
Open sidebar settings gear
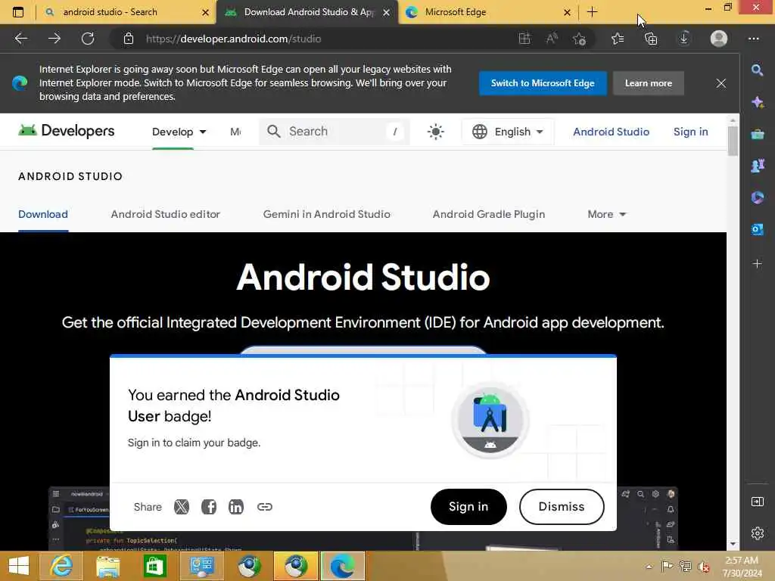757,533
